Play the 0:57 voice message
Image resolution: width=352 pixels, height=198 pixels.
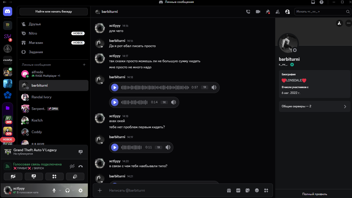pyautogui.click(x=115, y=87)
